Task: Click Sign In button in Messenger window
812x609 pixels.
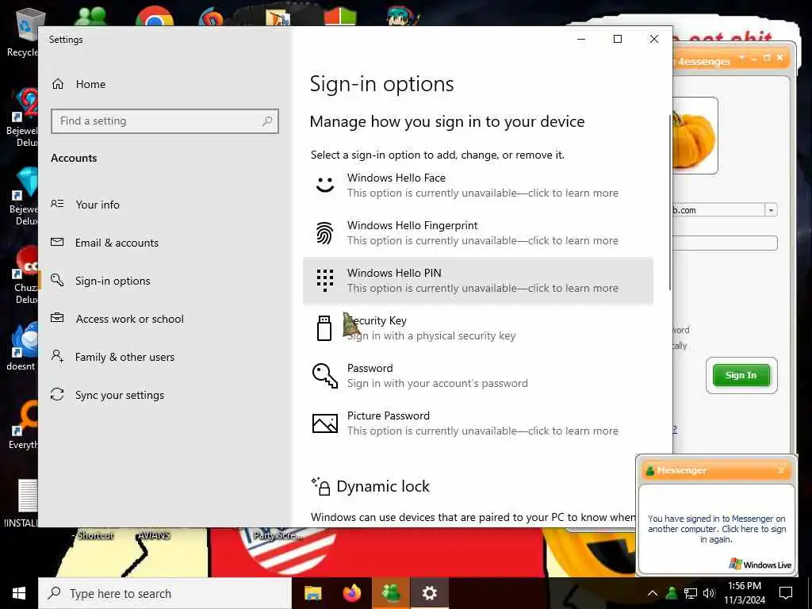Action: tap(741, 375)
